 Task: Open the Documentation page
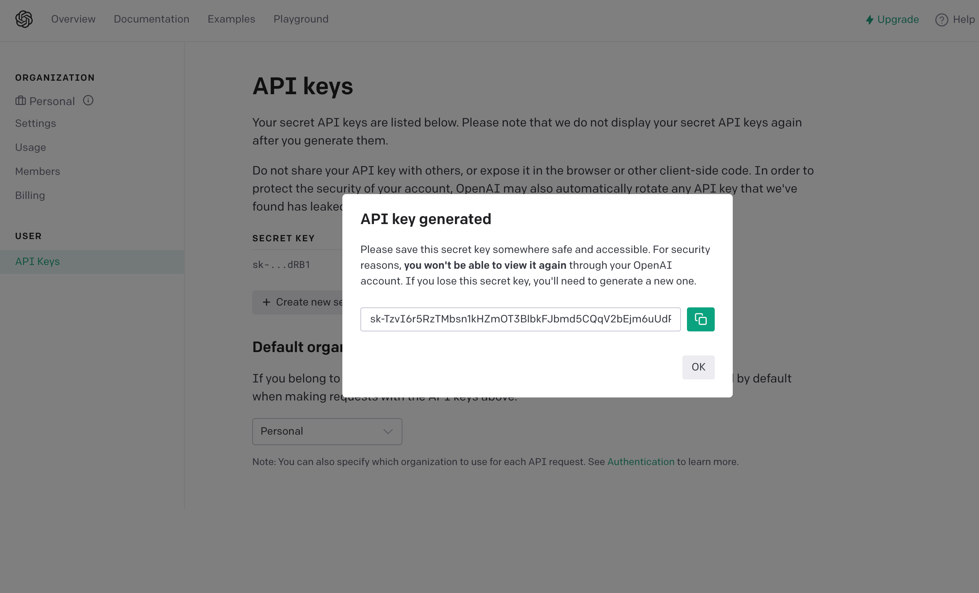coord(151,19)
